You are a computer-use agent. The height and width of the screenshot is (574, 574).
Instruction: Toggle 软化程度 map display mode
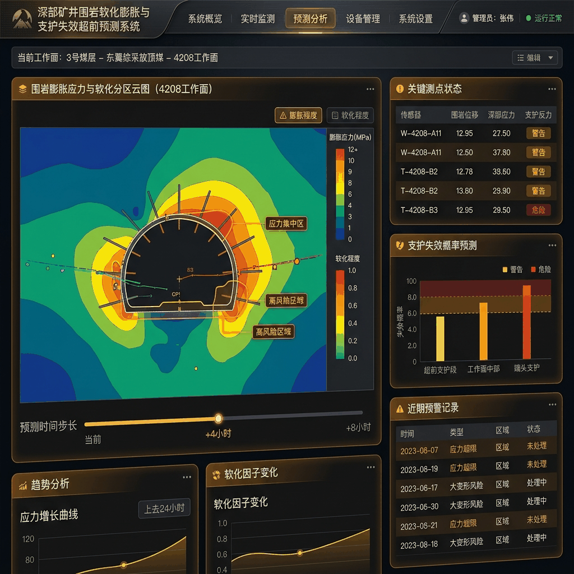[350, 115]
